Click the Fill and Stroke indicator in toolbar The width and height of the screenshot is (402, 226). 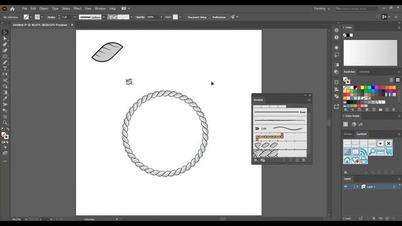[5, 136]
